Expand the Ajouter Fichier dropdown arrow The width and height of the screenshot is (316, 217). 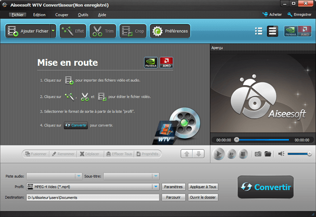[53, 31]
